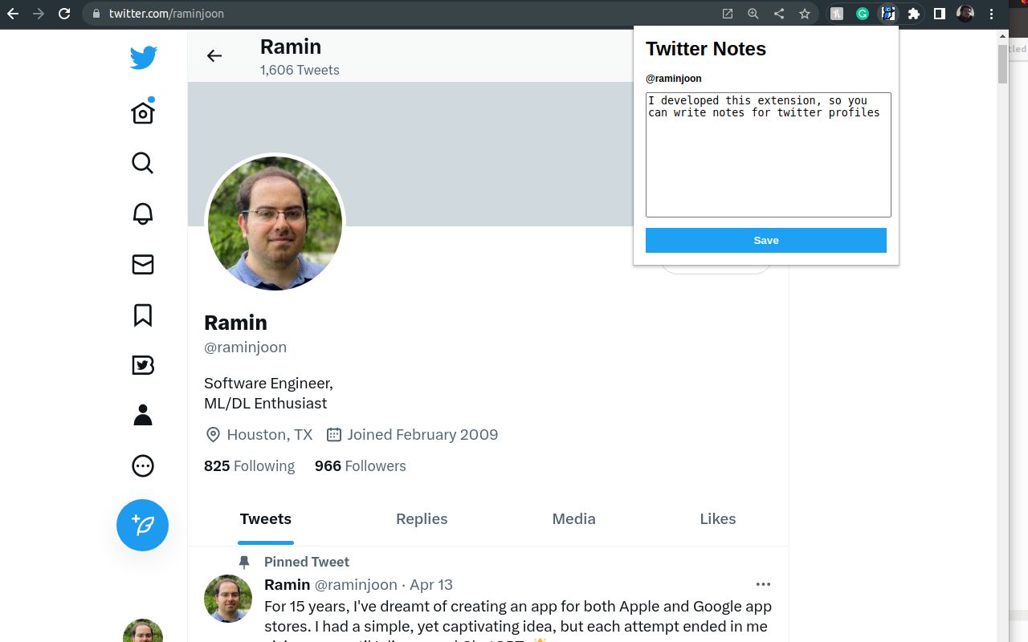Open Chrome's three-dot menu
Screen dimensions: 1028x642
(x=991, y=13)
